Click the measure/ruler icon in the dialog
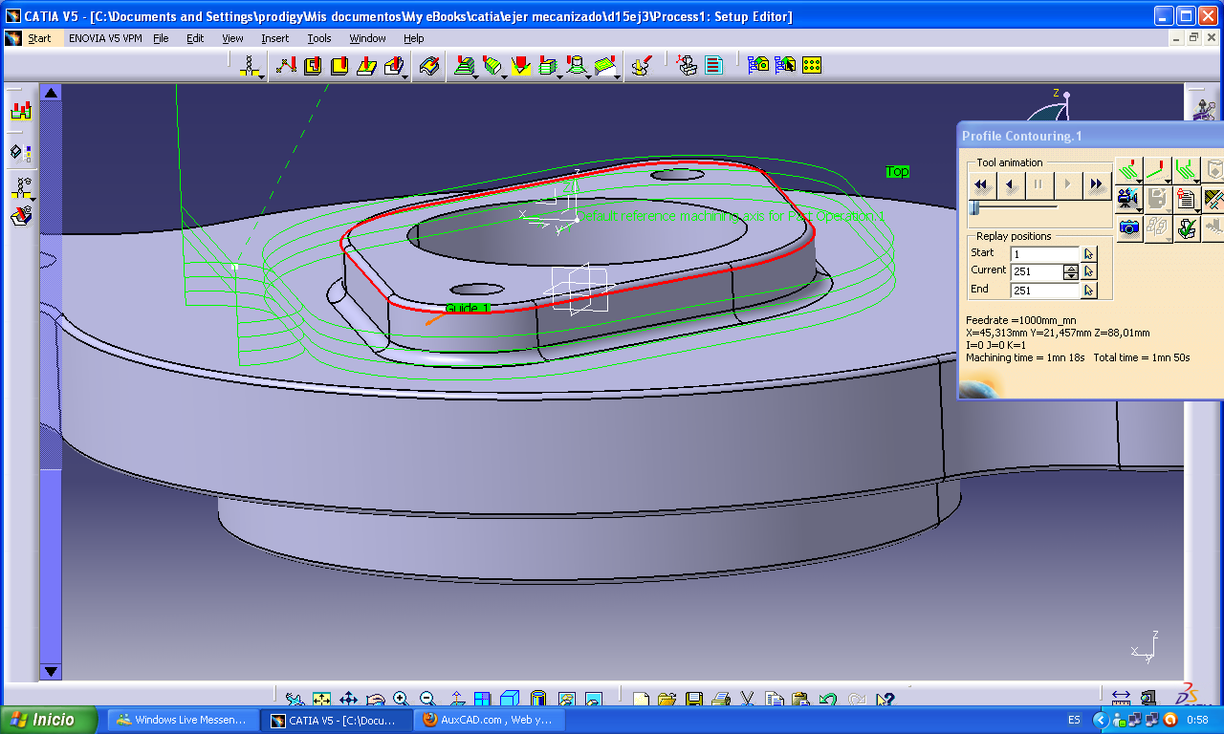Viewport: 1224px width, 734px height. click(1213, 199)
